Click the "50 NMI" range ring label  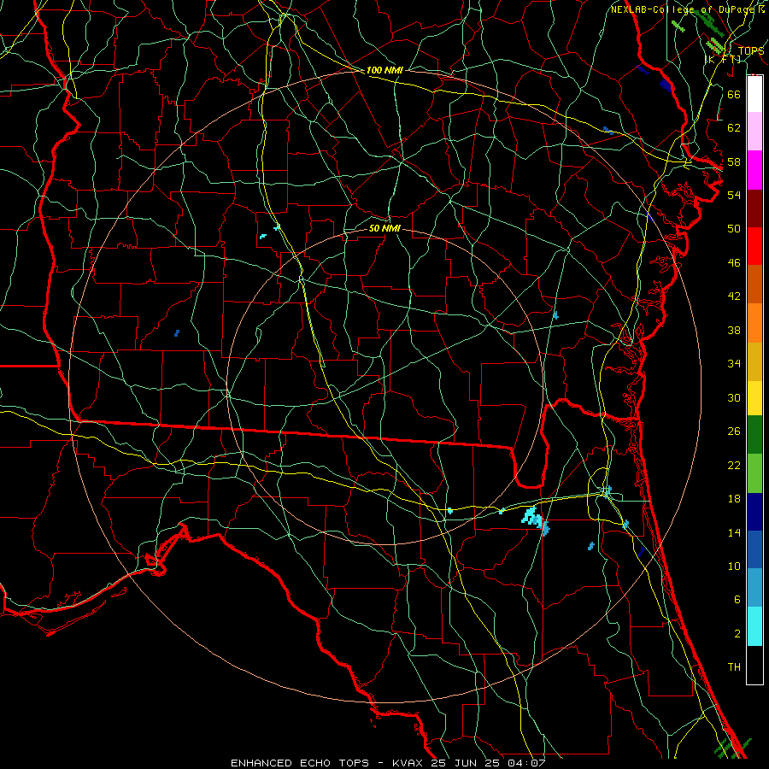click(384, 228)
